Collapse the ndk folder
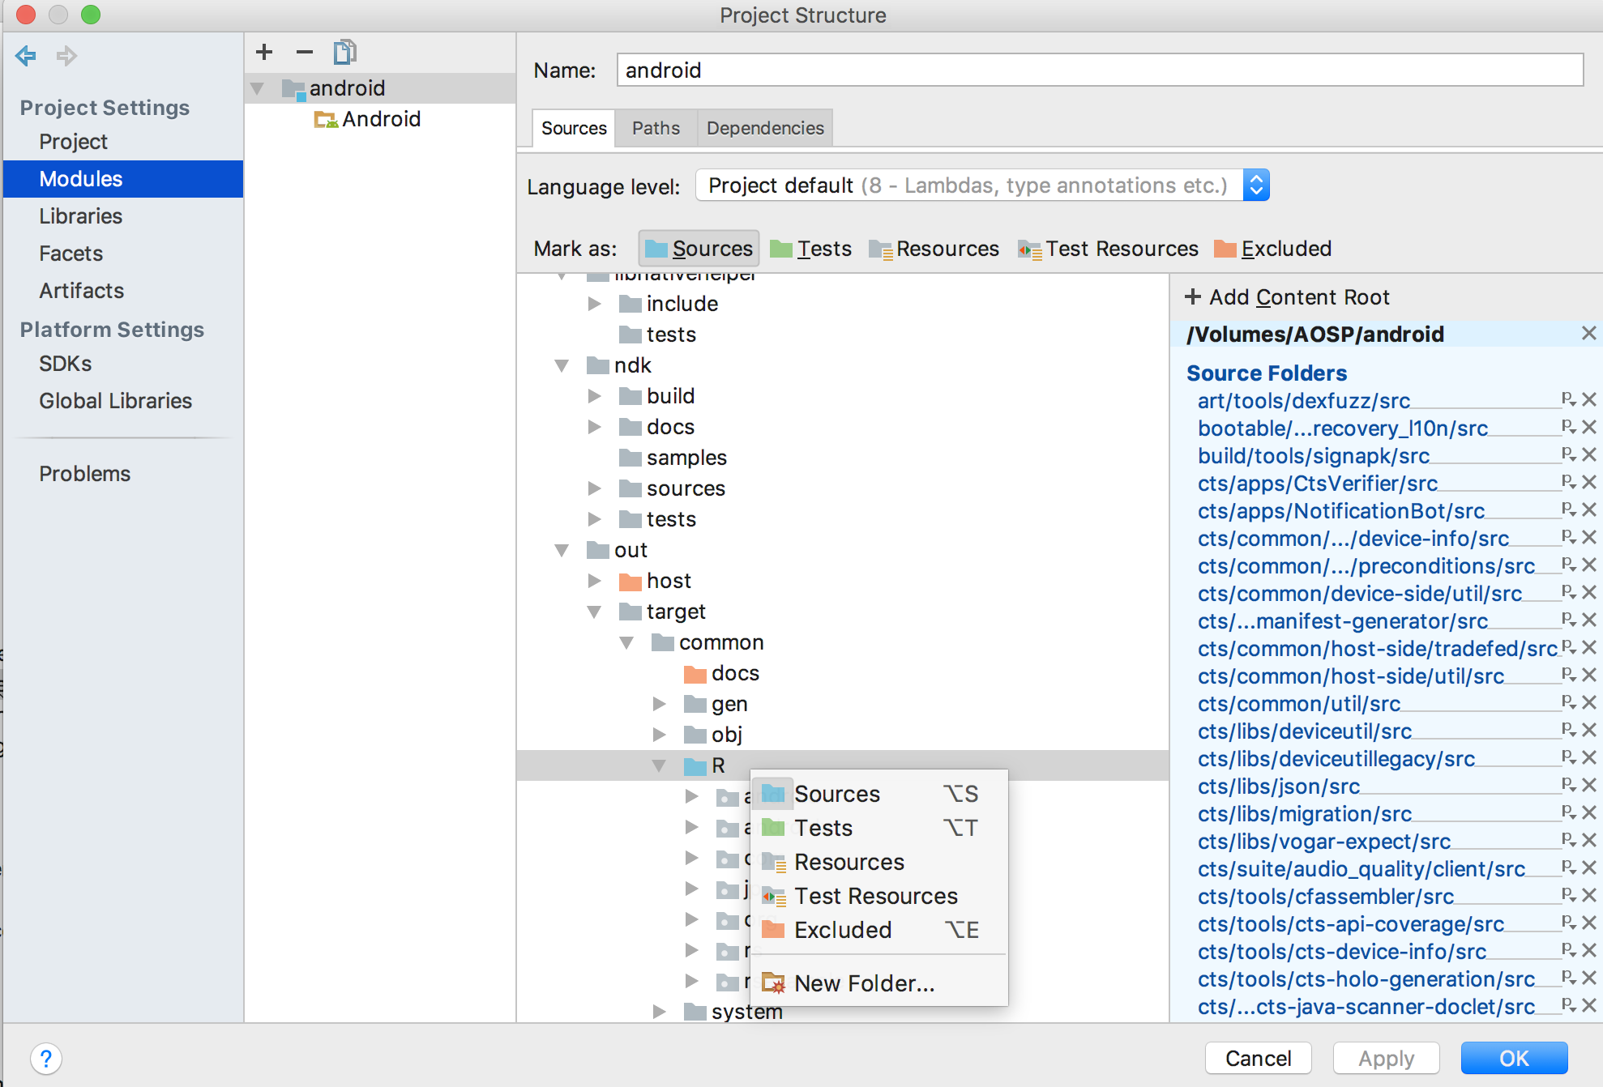Viewport: 1603px width, 1087px height. (x=562, y=365)
